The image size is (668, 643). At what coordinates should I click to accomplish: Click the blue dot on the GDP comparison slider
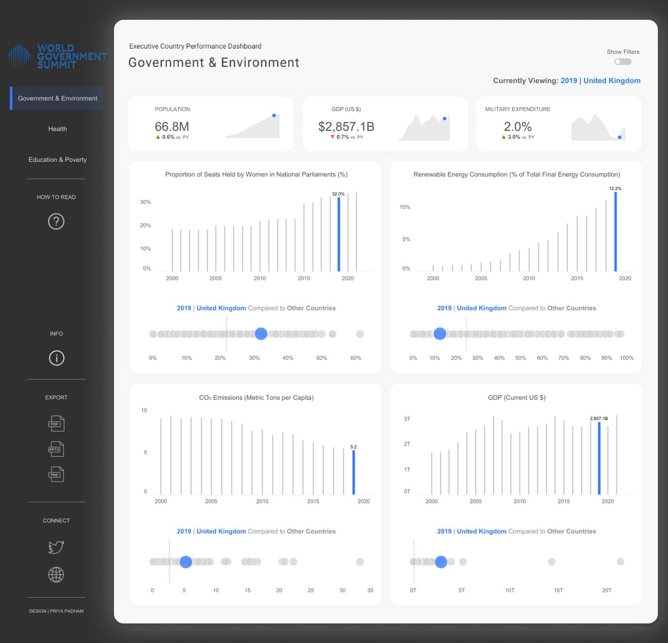pyautogui.click(x=440, y=562)
